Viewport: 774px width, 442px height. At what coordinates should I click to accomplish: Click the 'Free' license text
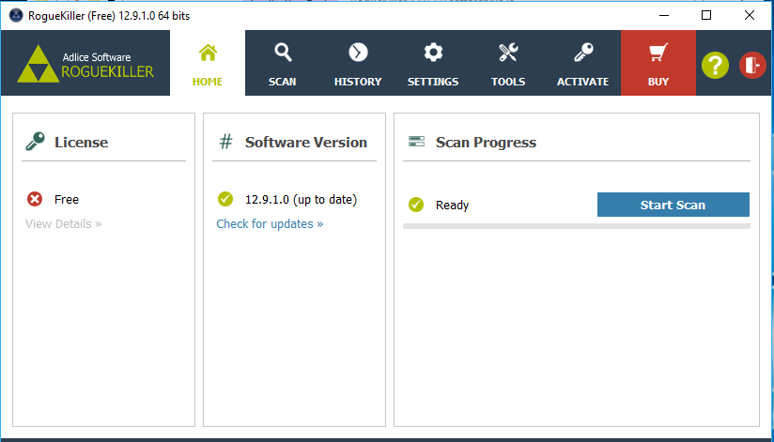pyautogui.click(x=67, y=200)
